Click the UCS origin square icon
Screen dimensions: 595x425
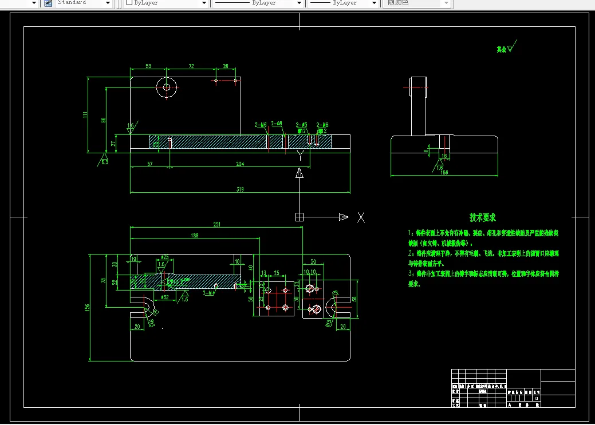coord(300,217)
